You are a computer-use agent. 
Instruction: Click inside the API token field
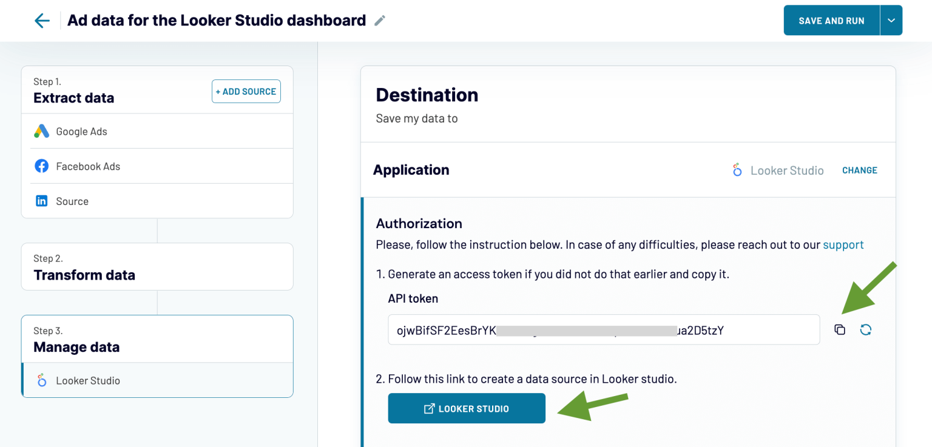[x=604, y=329]
